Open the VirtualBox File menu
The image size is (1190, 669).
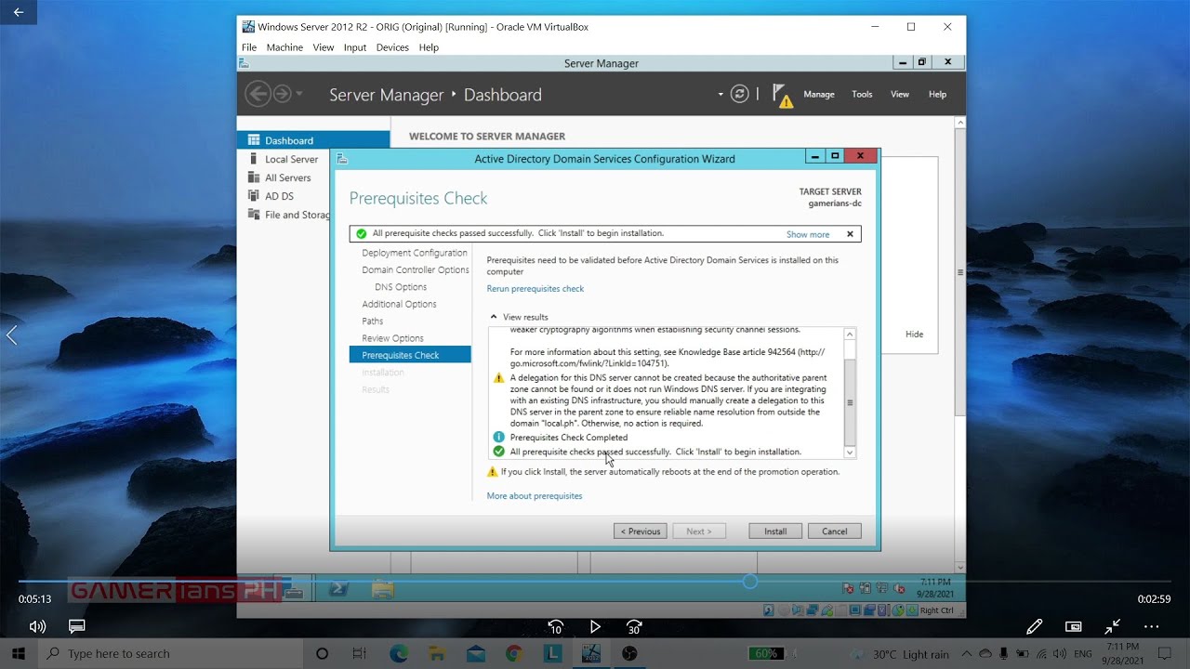(249, 47)
